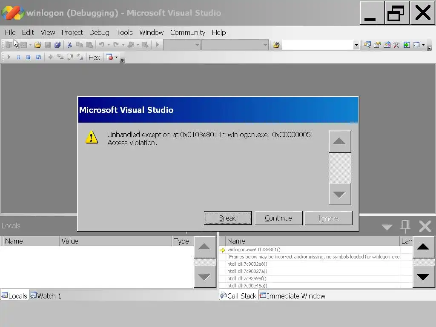Open the Start Page green arrow icon
This screenshot has height=327, width=436.
(407, 45)
